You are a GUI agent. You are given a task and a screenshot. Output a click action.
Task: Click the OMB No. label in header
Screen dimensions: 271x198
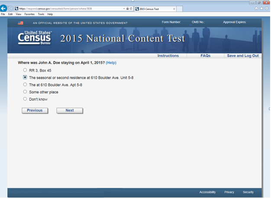[198, 22]
